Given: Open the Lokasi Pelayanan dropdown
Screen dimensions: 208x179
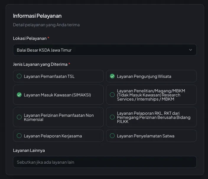Looking at the screenshot, I should [105, 50].
